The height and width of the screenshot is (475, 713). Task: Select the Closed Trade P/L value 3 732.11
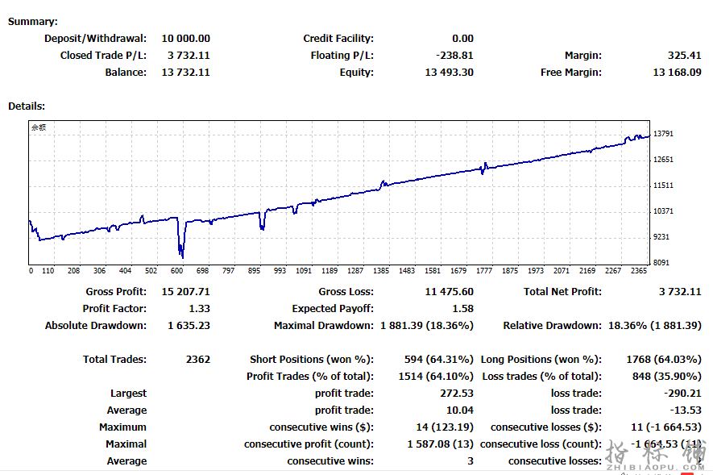[x=189, y=55]
